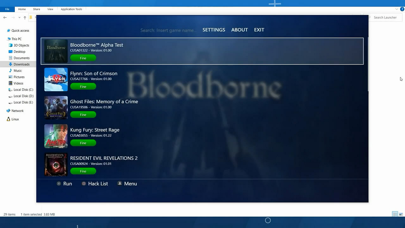Screen dimensions: 405x228
Task: Click the help question mark icon
Action: (x=402, y=9)
